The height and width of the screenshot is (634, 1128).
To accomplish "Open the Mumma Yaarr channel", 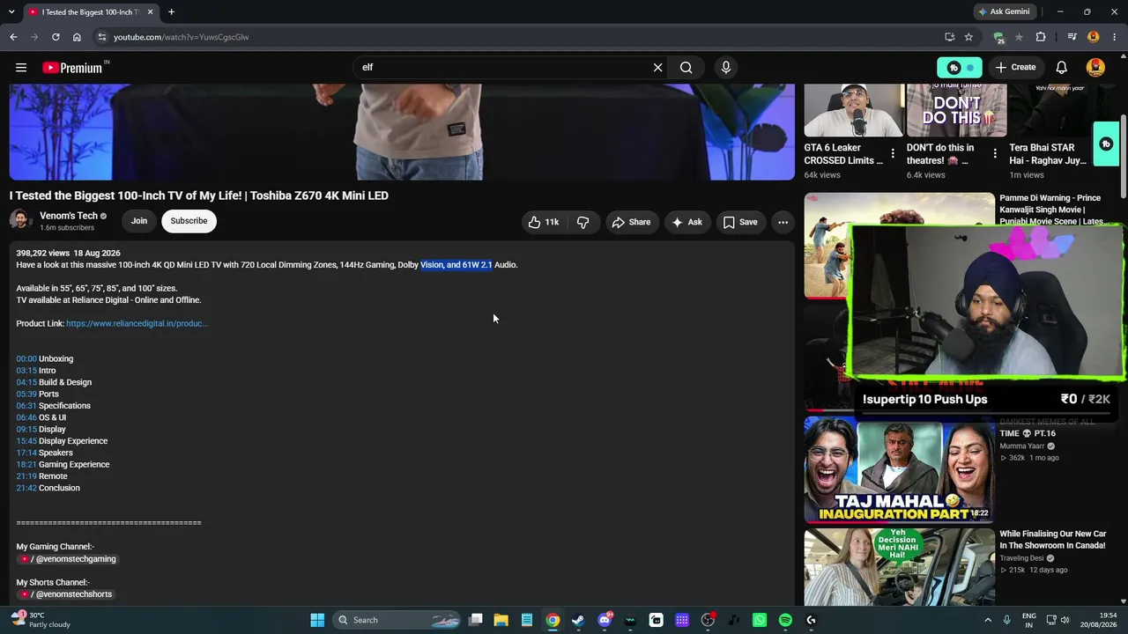I will click(x=1022, y=446).
